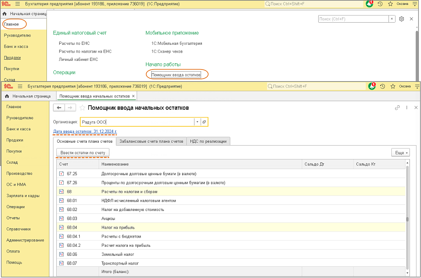The image size is (421, 278).
Task: Open the Отчеты section
Action: [13, 218]
